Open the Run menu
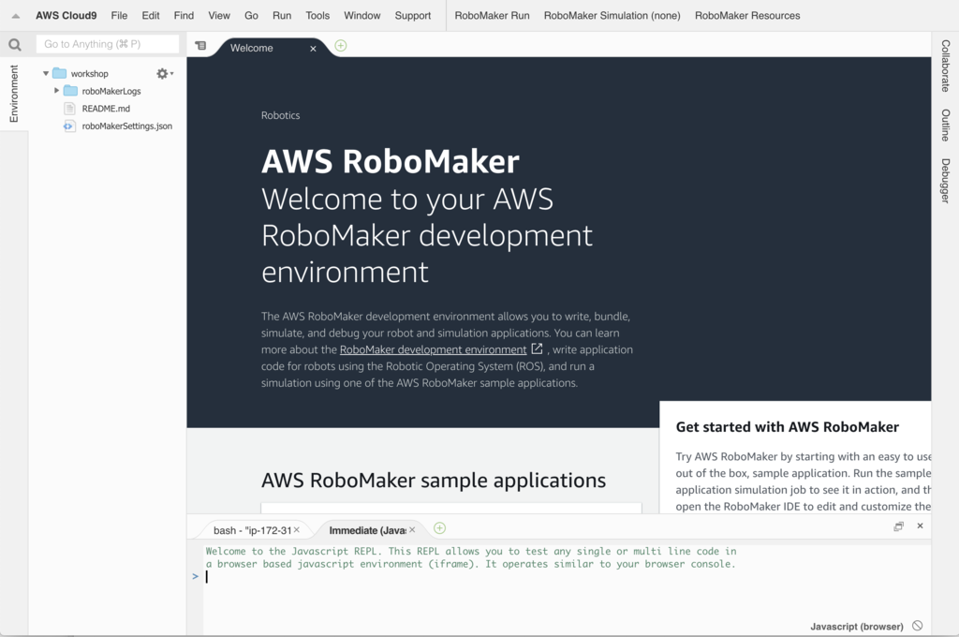959x637 pixels. (282, 16)
